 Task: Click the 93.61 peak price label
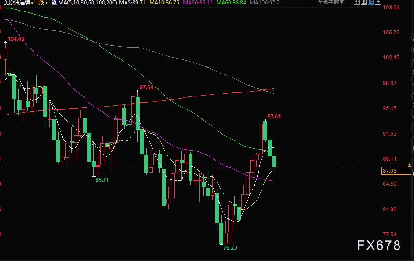pyautogui.click(x=274, y=116)
